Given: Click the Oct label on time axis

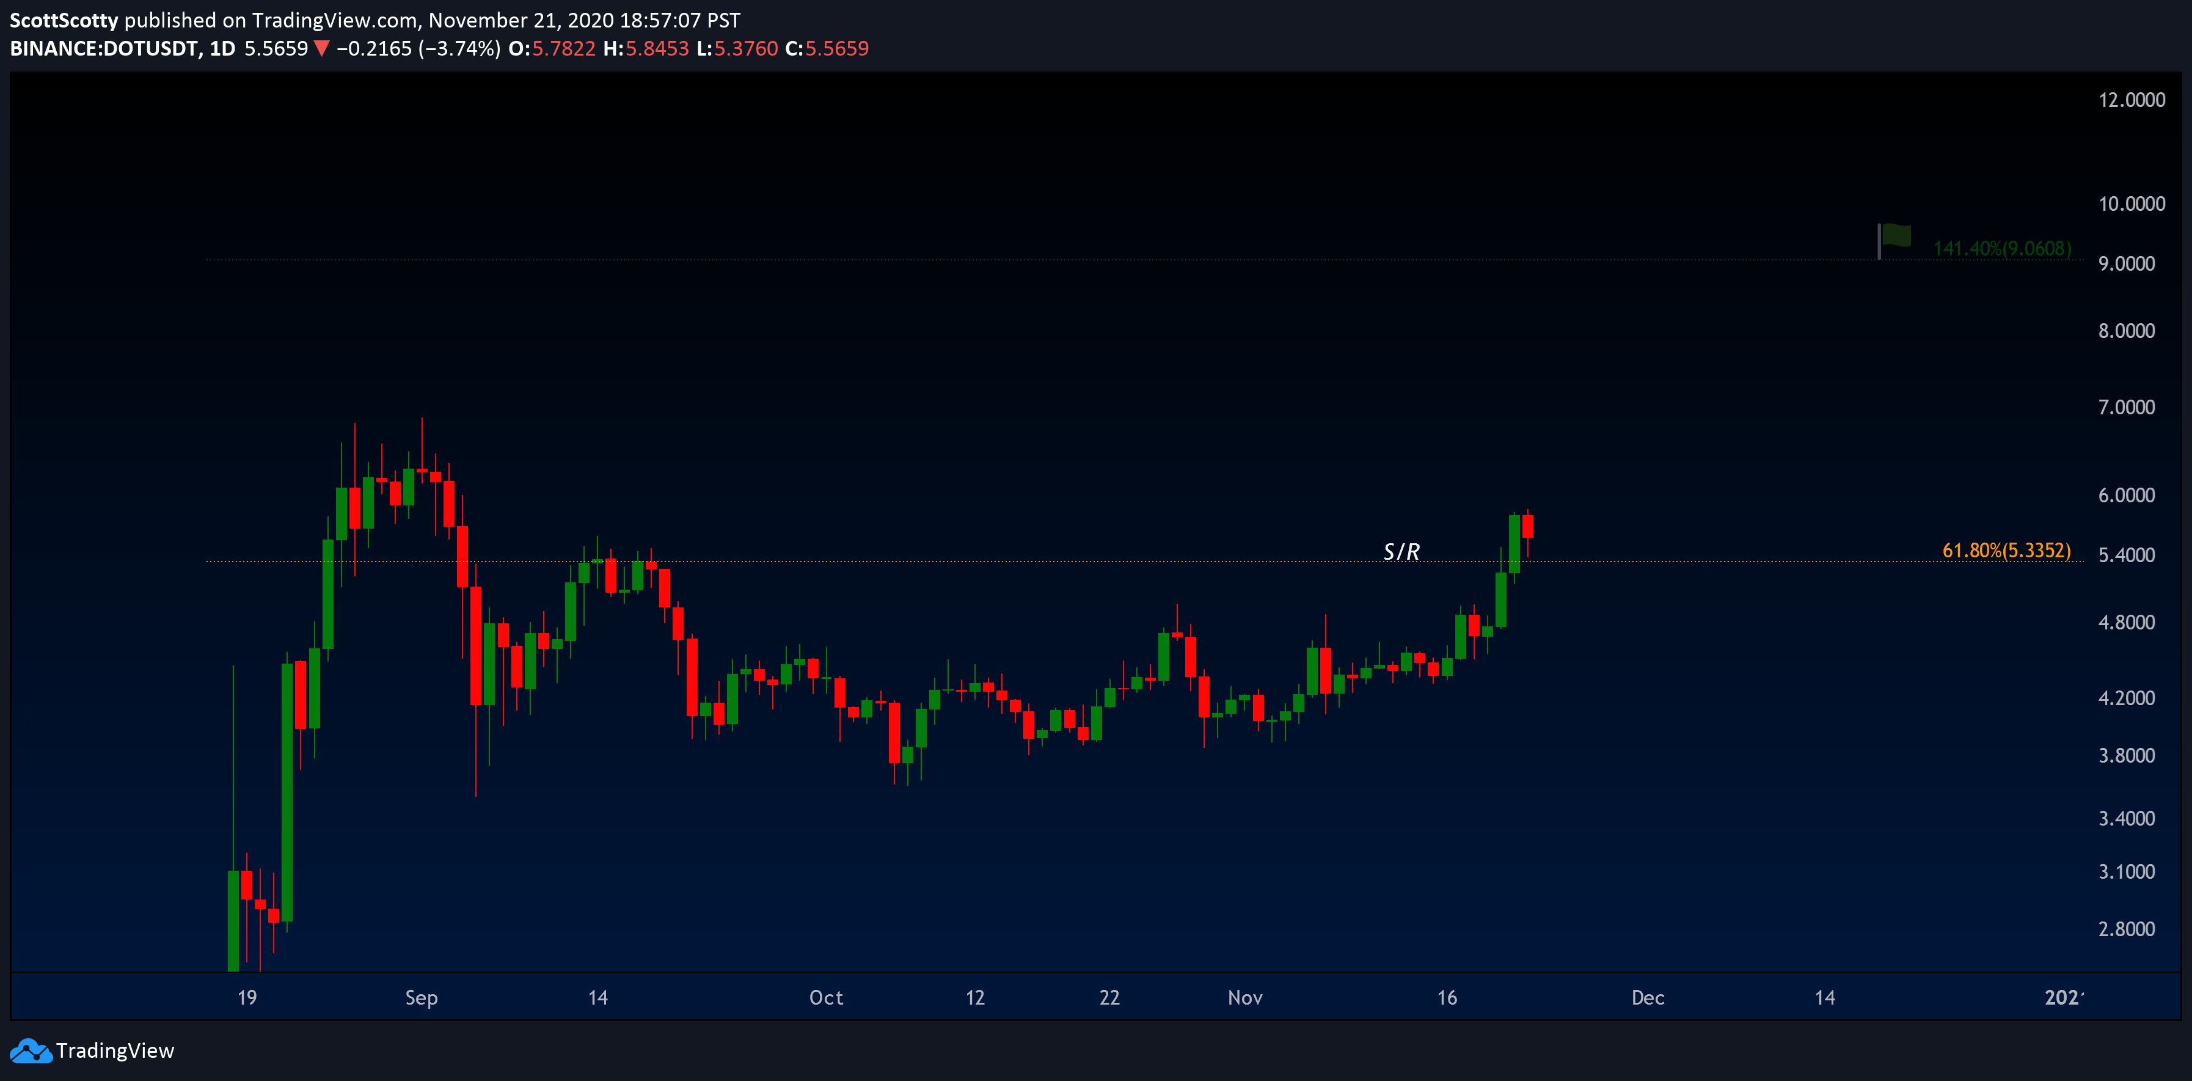Looking at the screenshot, I should click(x=826, y=999).
